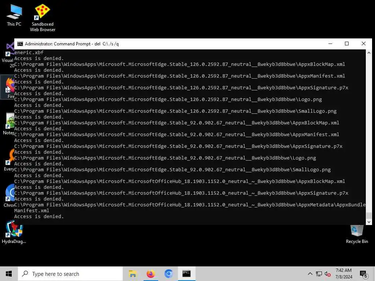Viewport: 375px width, 281px height.
Task: Click the Manifest.xml wrapped console line
Action: click(x=31, y=210)
